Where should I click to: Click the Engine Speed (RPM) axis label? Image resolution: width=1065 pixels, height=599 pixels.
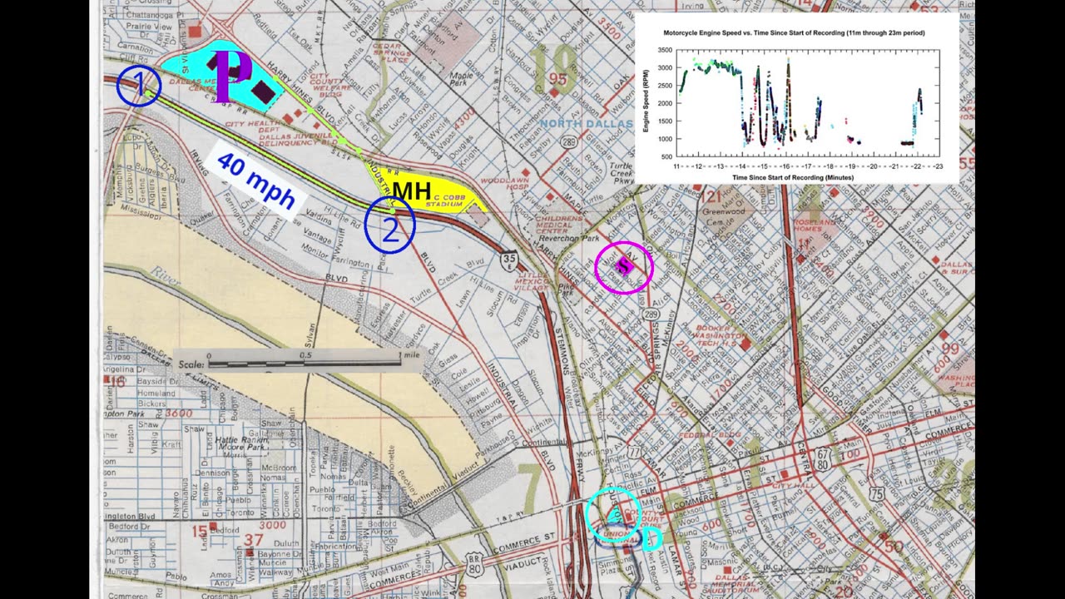[x=646, y=101]
